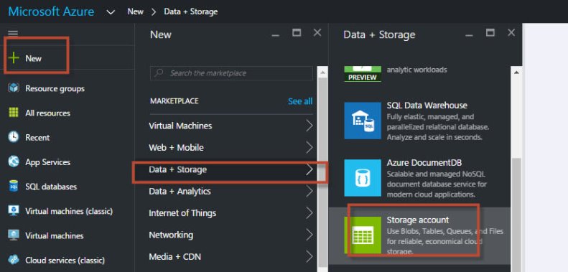Click the SQL Data Warehouse title

pyautogui.click(x=427, y=105)
